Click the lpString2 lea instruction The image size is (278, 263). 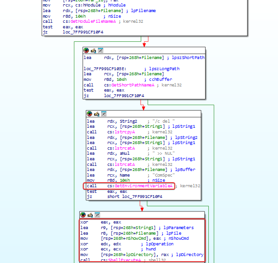tap(142, 138)
